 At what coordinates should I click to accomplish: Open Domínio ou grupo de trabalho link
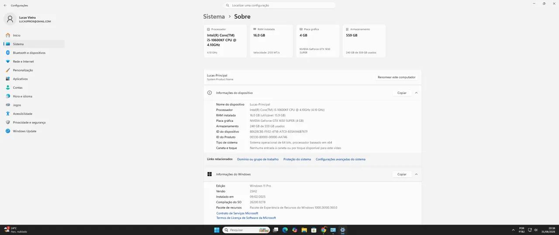(258, 159)
